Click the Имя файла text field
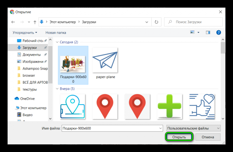 pyautogui.click(x=111, y=128)
